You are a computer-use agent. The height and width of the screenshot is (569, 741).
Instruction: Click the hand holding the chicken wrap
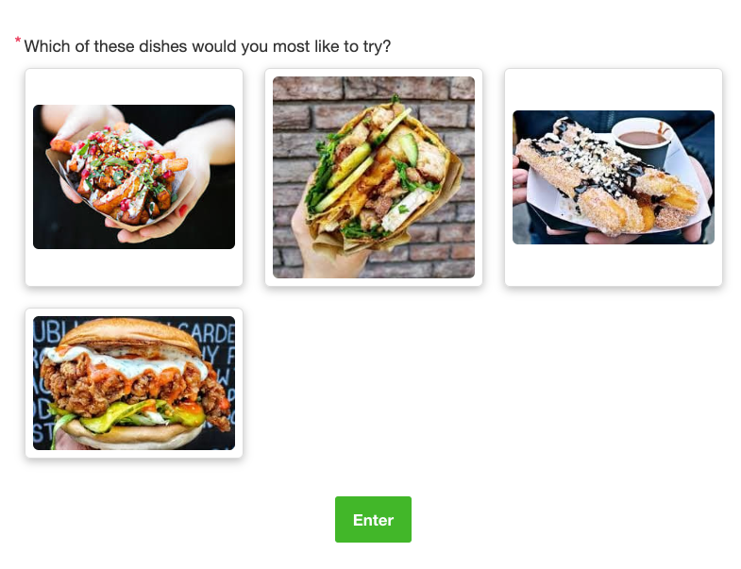[326, 250]
